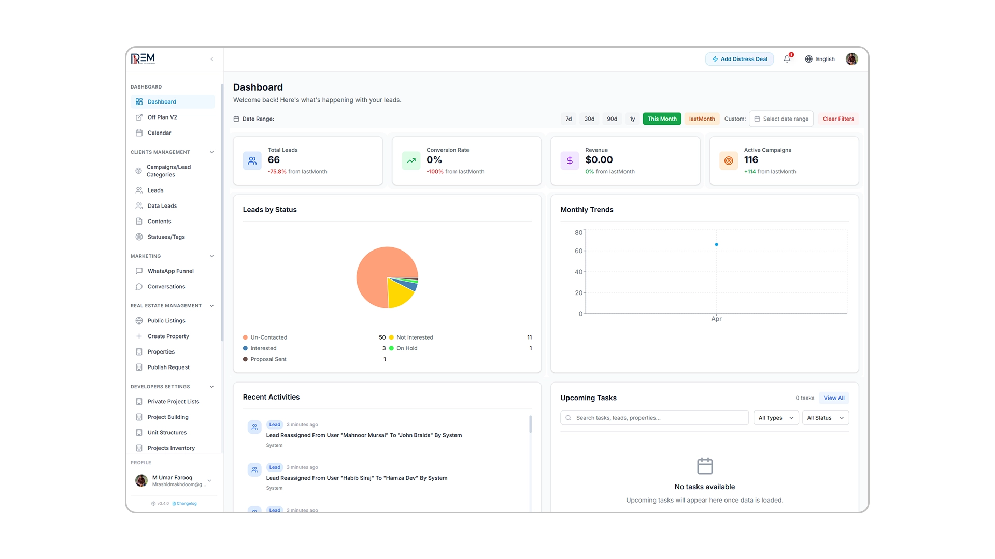
Task: Click the REM logo in sidebar
Action: [143, 58]
